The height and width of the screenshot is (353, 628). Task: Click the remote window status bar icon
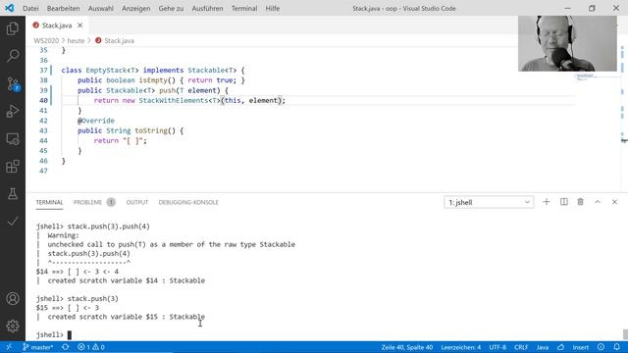coord(9,347)
